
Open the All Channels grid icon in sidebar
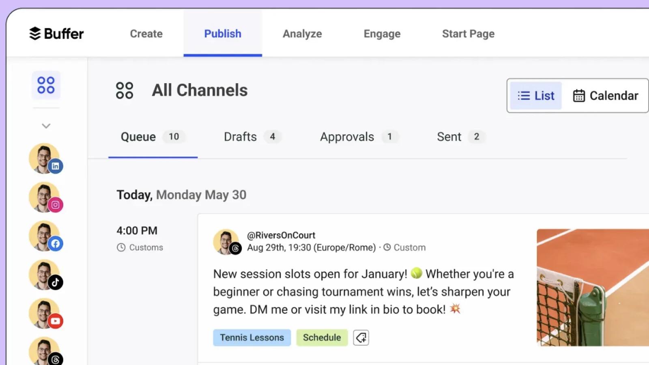coord(46,85)
